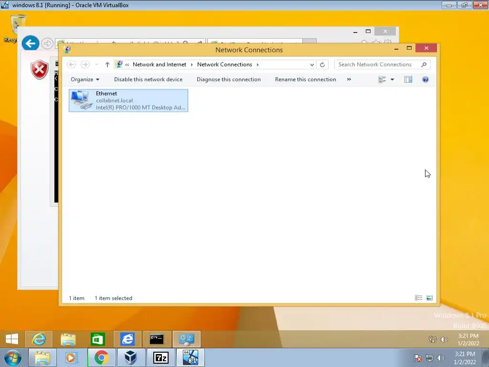The image size is (489, 367).
Task: Select the Ethernet adapter item
Action: 128,100
